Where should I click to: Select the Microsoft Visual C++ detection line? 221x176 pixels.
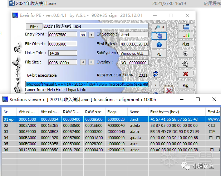coord(87,84)
